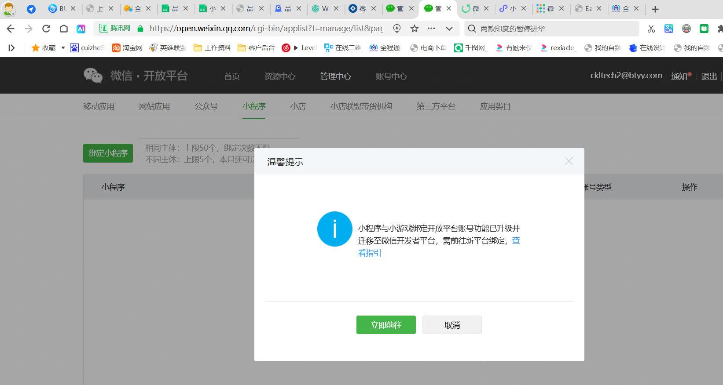Open the AI assistant icon

tap(81, 29)
